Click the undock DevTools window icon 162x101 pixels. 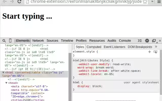154,41
